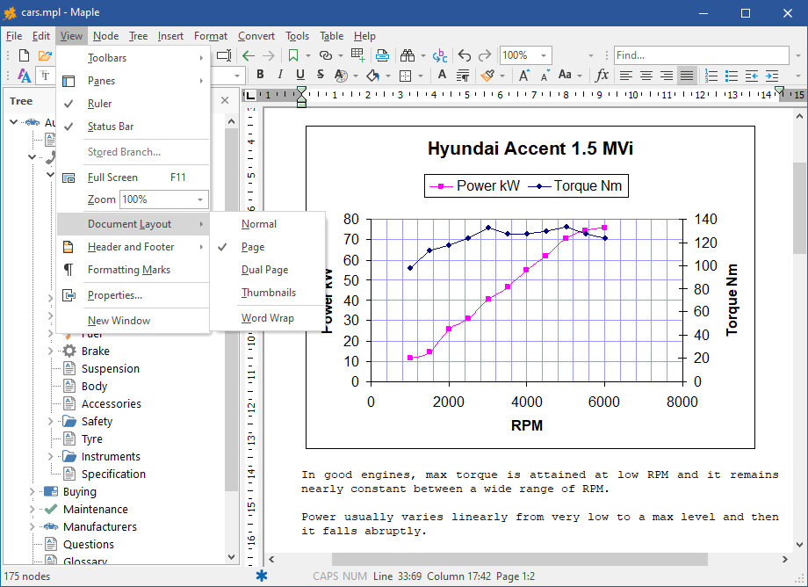The width and height of the screenshot is (808, 587).
Task: Open the Format menu
Action: (x=211, y=36)
